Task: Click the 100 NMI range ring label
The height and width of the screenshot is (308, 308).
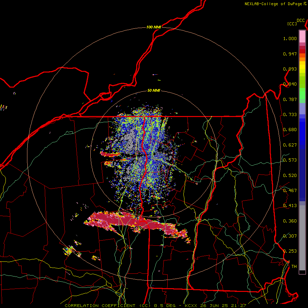Action: coord(154,27)
